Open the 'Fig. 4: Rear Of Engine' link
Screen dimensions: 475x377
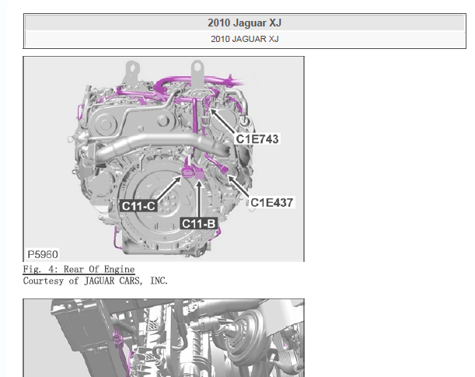click(79, 269)
